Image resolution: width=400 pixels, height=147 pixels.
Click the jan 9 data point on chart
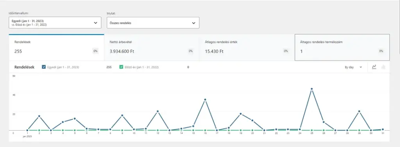(x=122, y=115)
